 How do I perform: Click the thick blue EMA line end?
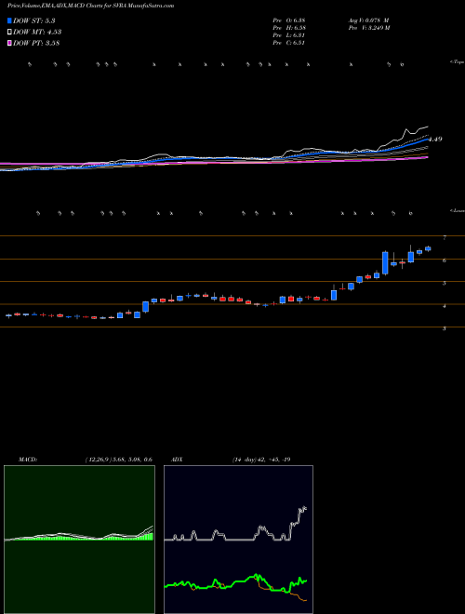[427, 140]
